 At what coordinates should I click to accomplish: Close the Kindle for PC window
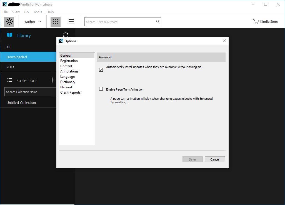point(278,4)
